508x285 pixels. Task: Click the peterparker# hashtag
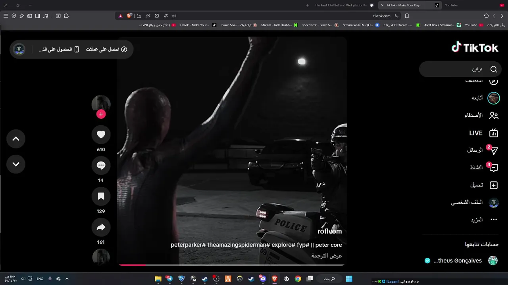[x=188, y=245]
